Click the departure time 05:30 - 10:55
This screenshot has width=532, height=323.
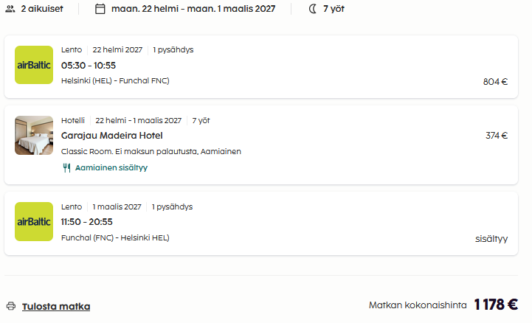point(89,66)
